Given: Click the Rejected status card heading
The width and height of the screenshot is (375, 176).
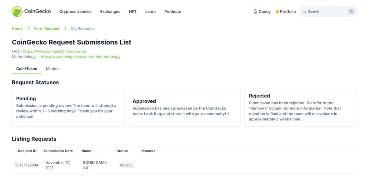Looking at the screenshot, I should (259, 96).
